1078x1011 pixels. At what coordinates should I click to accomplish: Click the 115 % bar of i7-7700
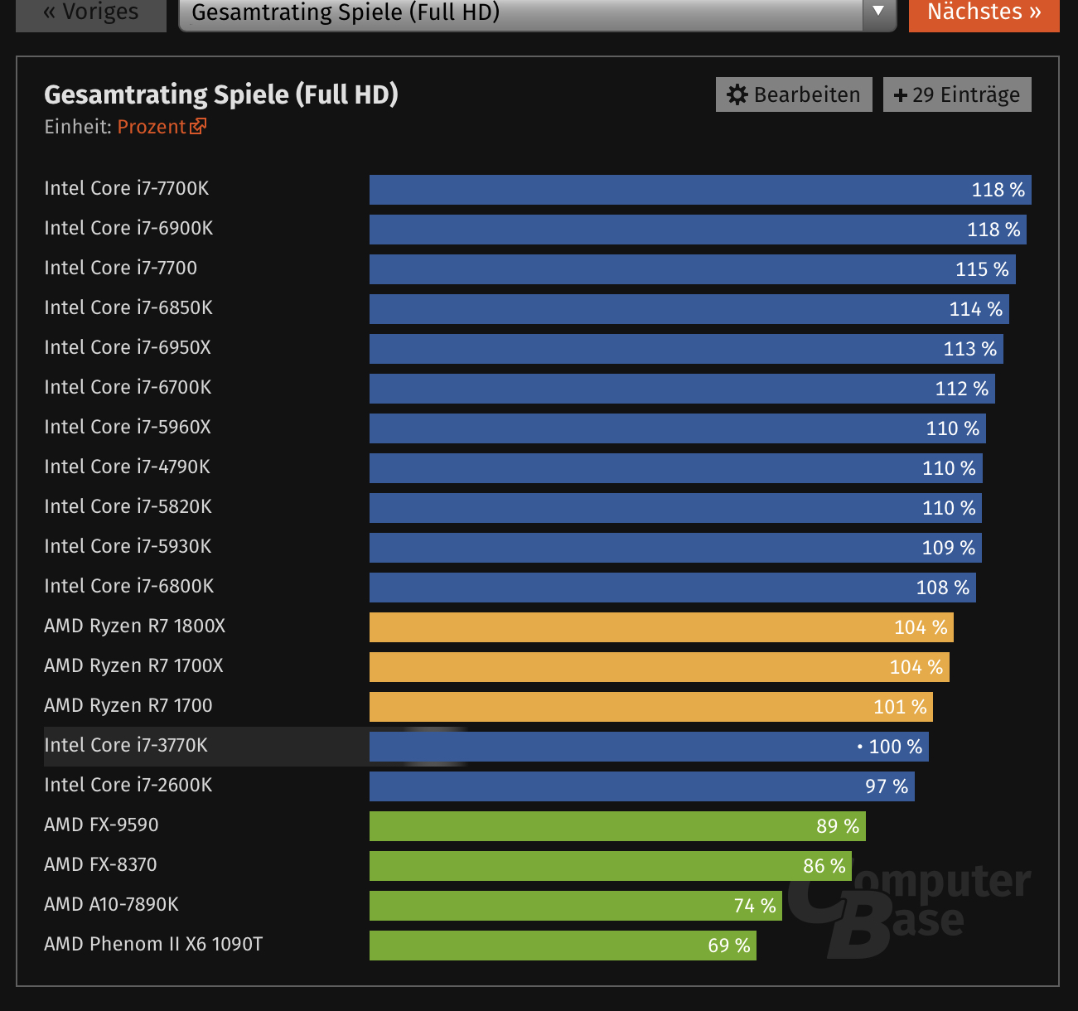693,269
